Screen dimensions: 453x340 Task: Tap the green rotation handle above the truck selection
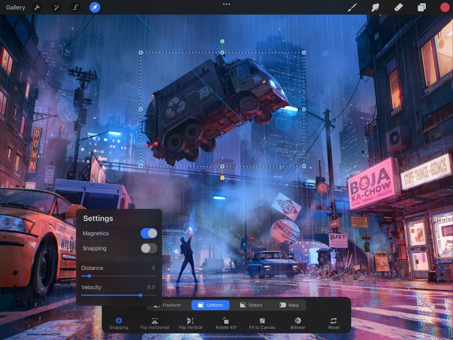[x=222, y=41]
